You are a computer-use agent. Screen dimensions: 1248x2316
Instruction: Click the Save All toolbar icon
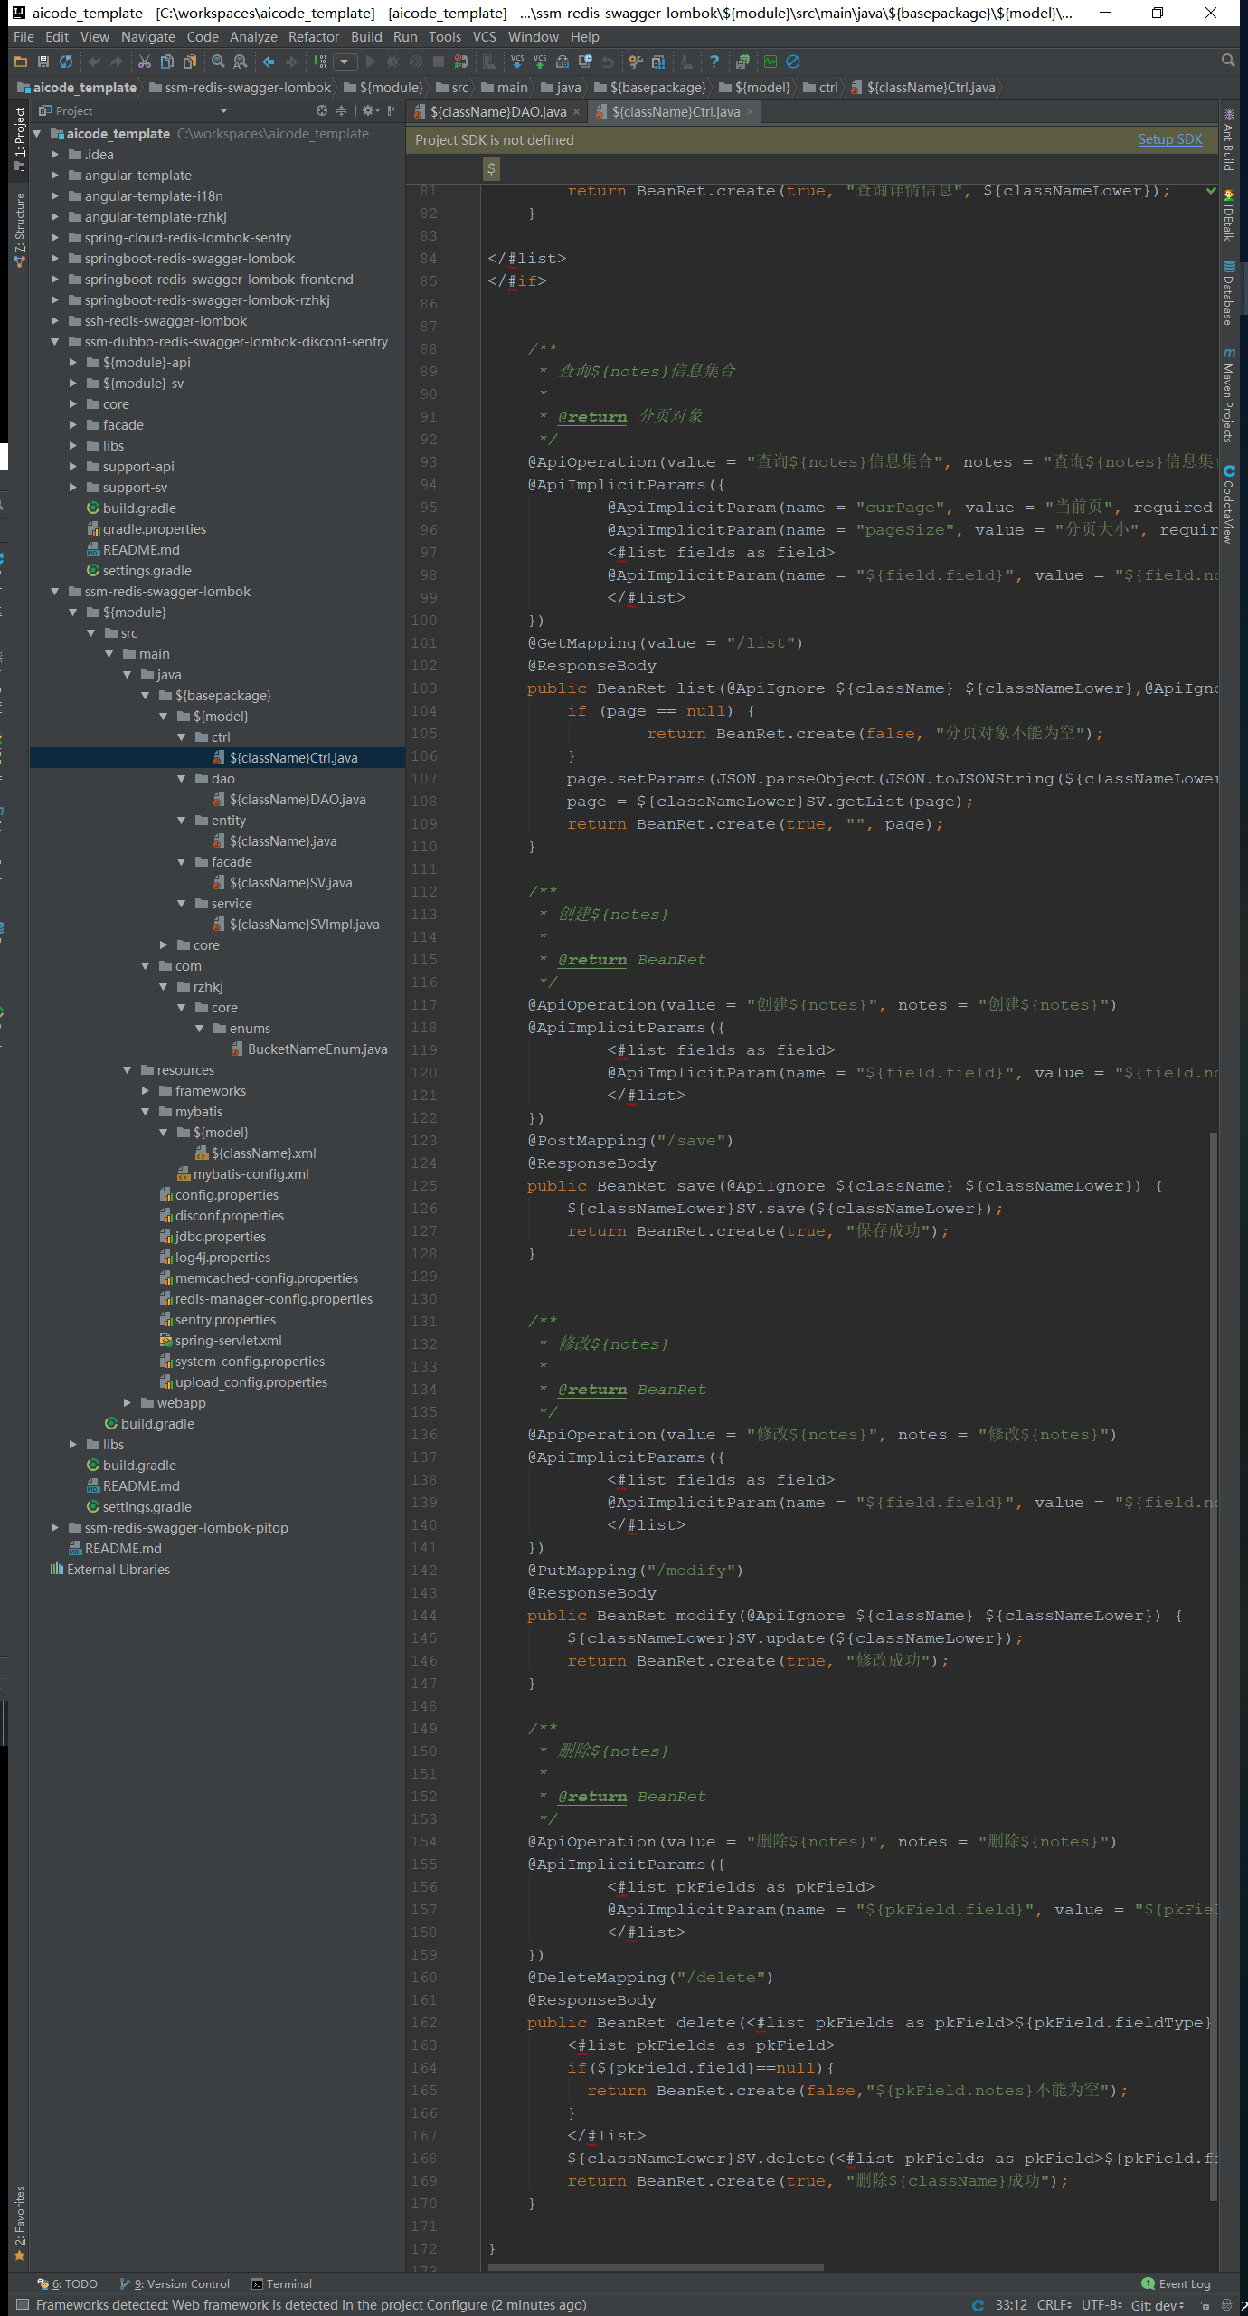pyautogui.click(x=43, y=62)
